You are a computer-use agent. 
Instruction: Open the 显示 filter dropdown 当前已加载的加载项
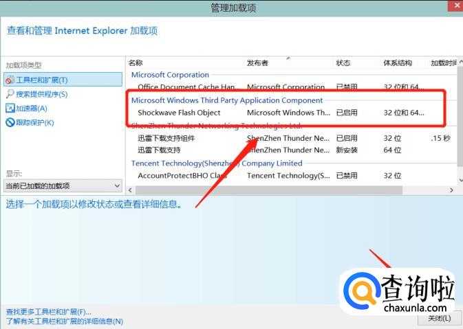tap(63, 185)
